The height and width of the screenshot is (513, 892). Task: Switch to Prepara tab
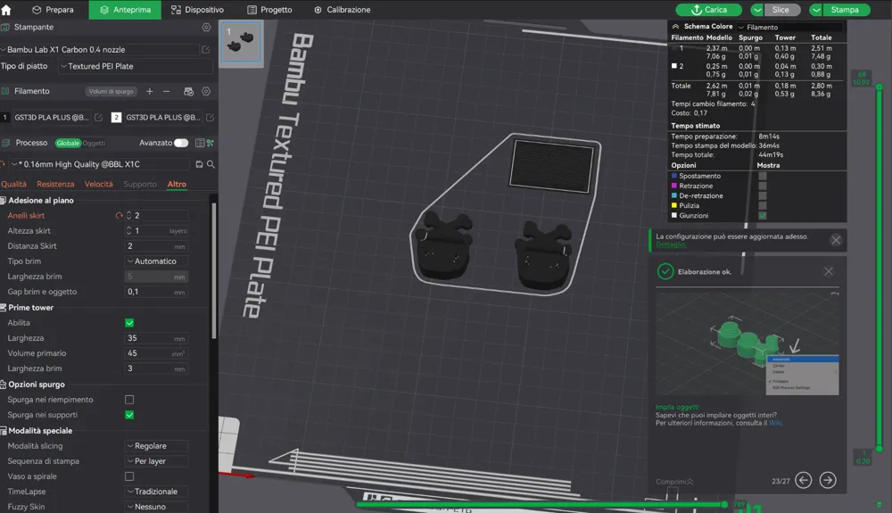(x=53, y=10)
